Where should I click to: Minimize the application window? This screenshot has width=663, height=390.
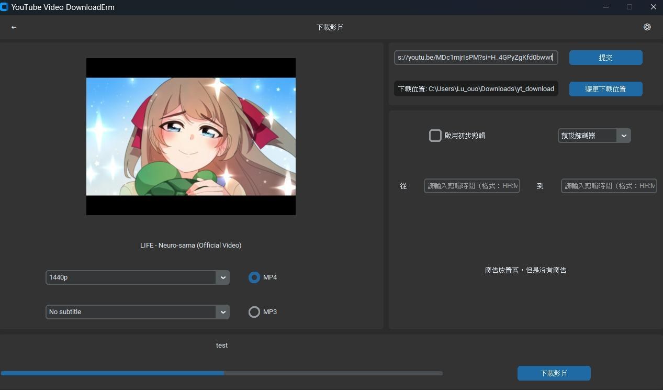606,7
